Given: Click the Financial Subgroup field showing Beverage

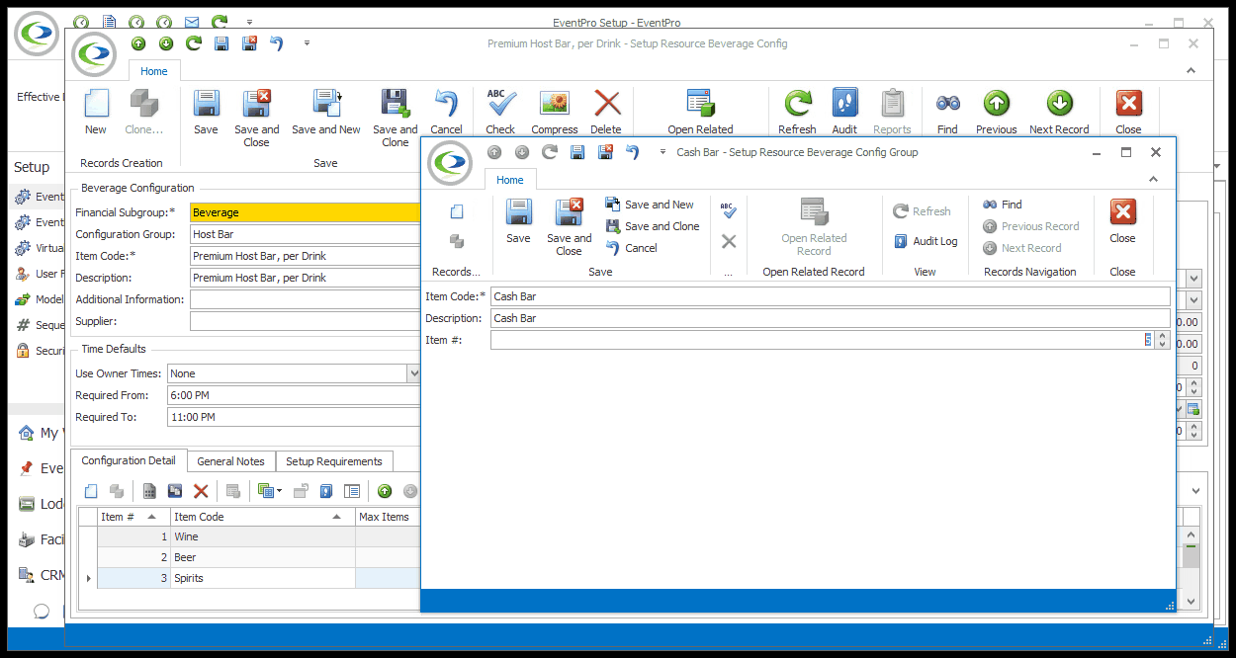Looking at the screenshot, I should click(x=306, y=212).
